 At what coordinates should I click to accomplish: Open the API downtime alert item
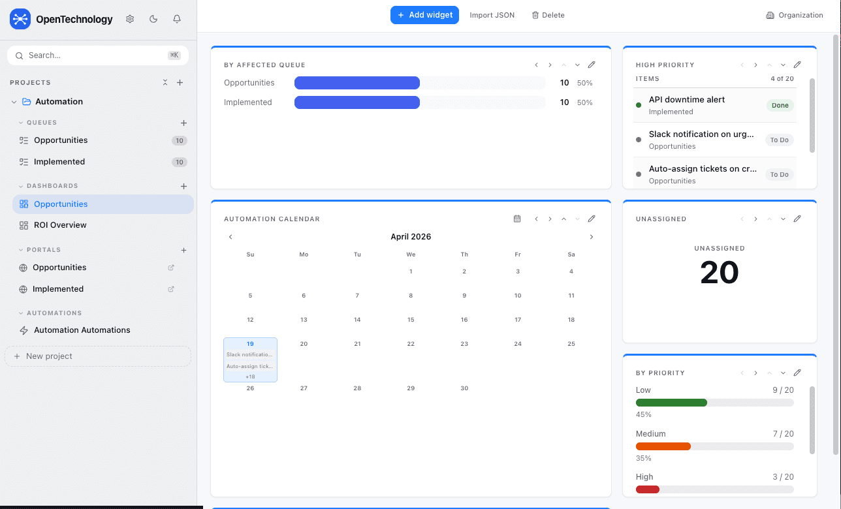click(x=716, y=105)
